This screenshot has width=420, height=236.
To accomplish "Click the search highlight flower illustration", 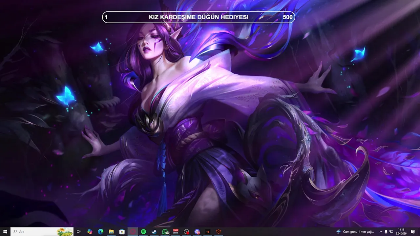I will tap(65, 232).
